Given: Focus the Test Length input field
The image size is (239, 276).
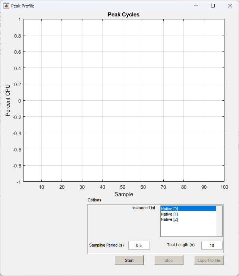Looking at the screenshot, I should (212, 245).
